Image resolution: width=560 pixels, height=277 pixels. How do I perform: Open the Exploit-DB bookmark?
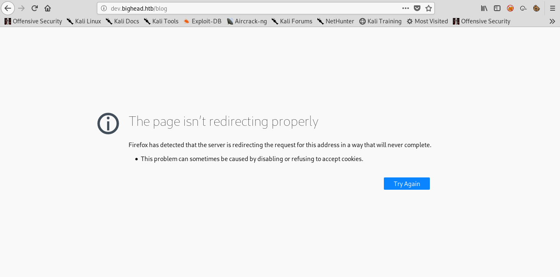point(202,21)
